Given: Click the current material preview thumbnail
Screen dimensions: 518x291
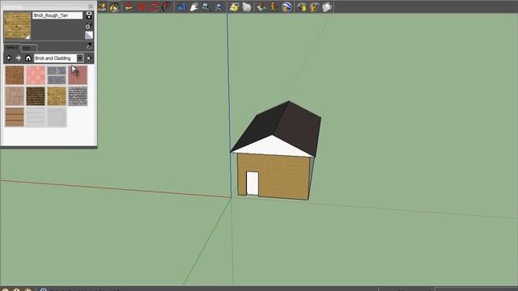Looking at the screenshot, I should (17, 26).
